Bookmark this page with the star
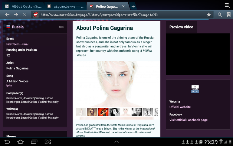 (209, 15)
